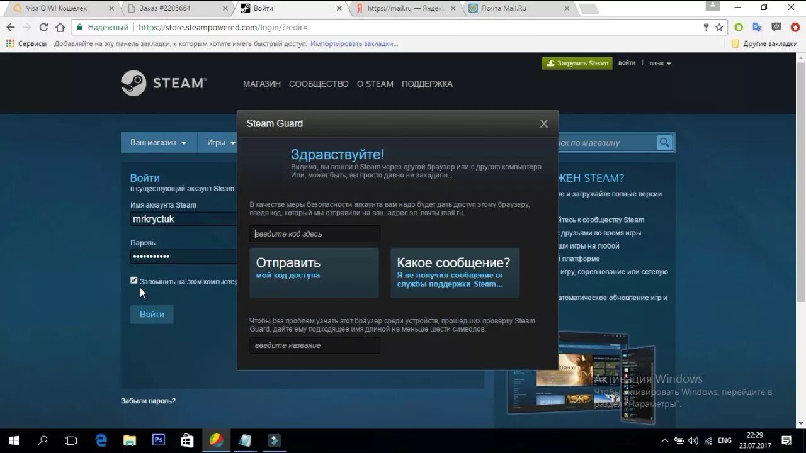Open the язык language dropdown
806x453 pixels.
660,64
